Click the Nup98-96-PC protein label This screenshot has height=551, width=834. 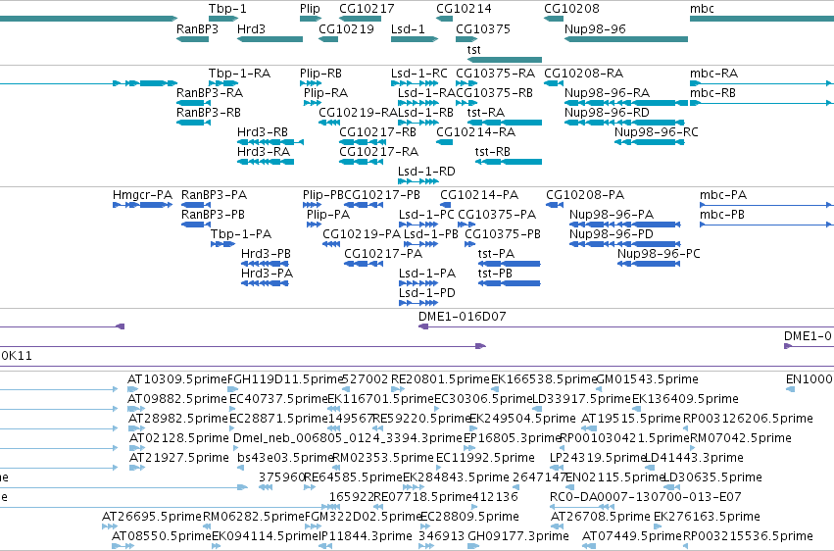coord(659,254)
